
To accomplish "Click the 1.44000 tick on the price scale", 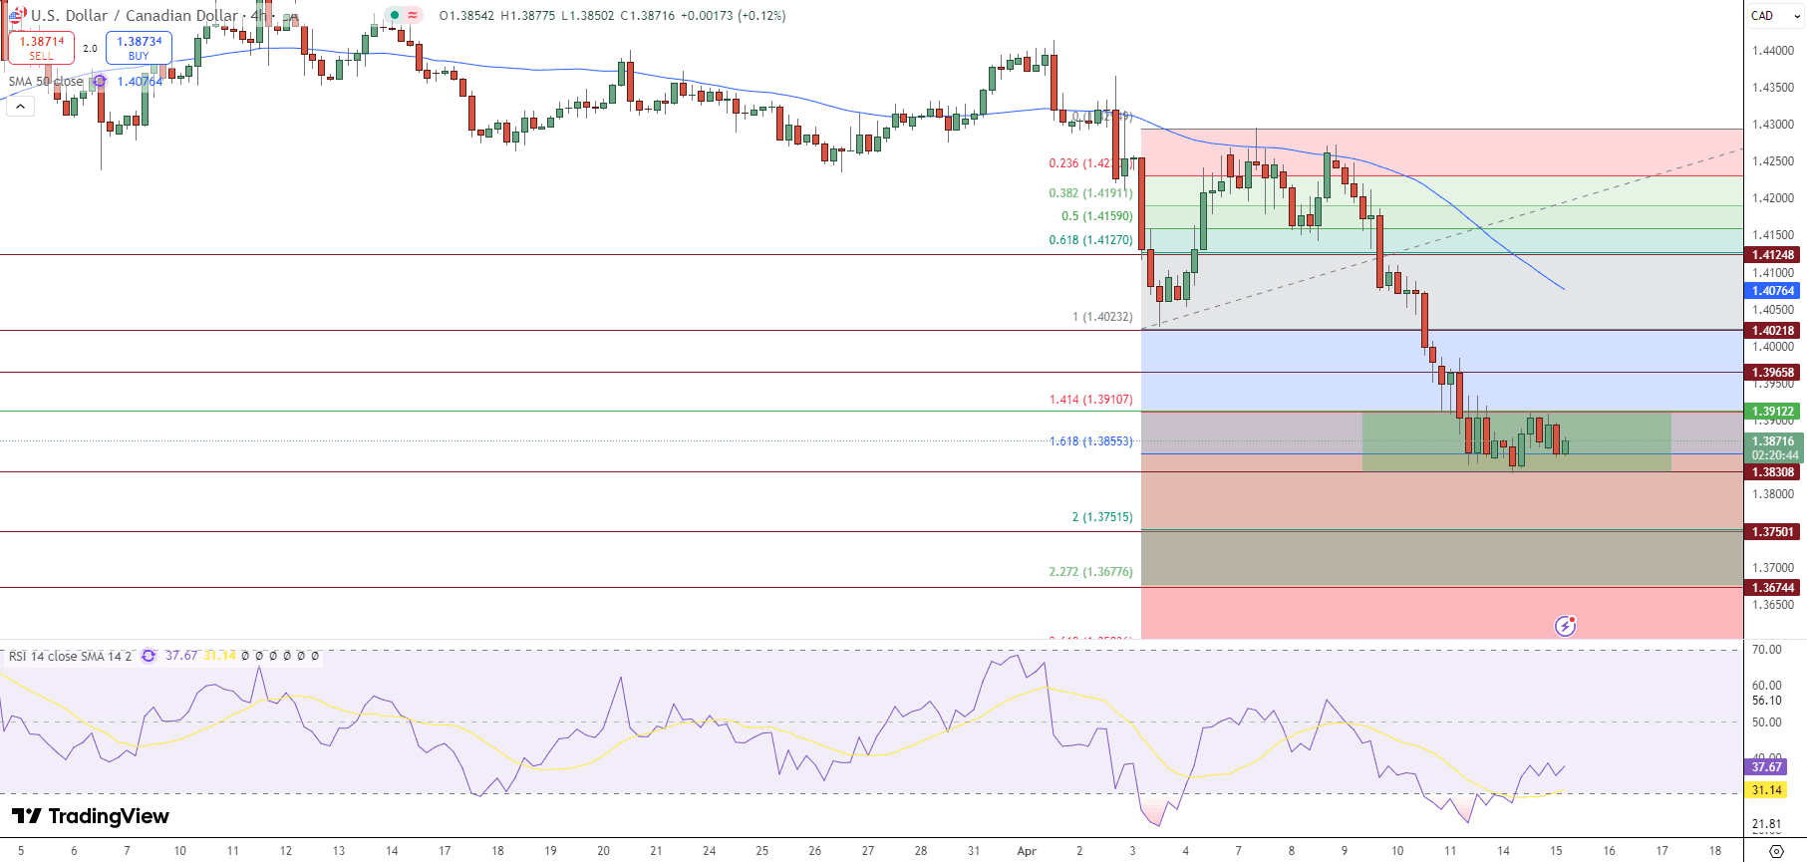I will pos(1772,51).
